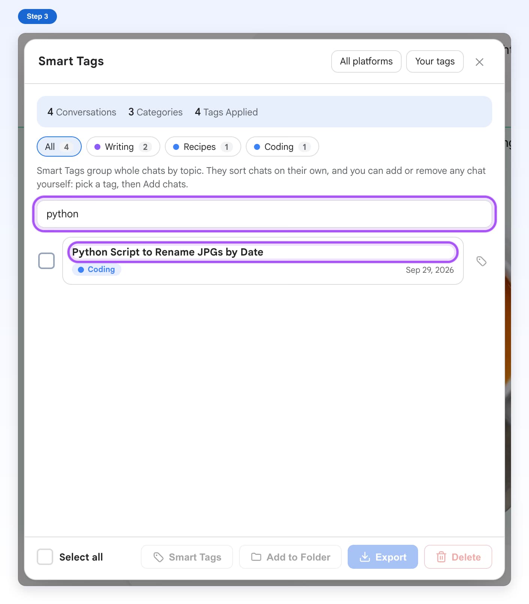
Task: Close the Smart Tags dialog
Action: coord(480,62)
